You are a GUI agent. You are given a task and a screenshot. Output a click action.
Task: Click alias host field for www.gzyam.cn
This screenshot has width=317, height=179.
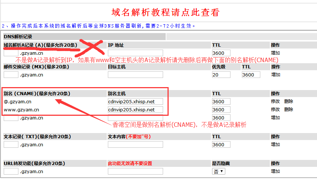point(135,110)
